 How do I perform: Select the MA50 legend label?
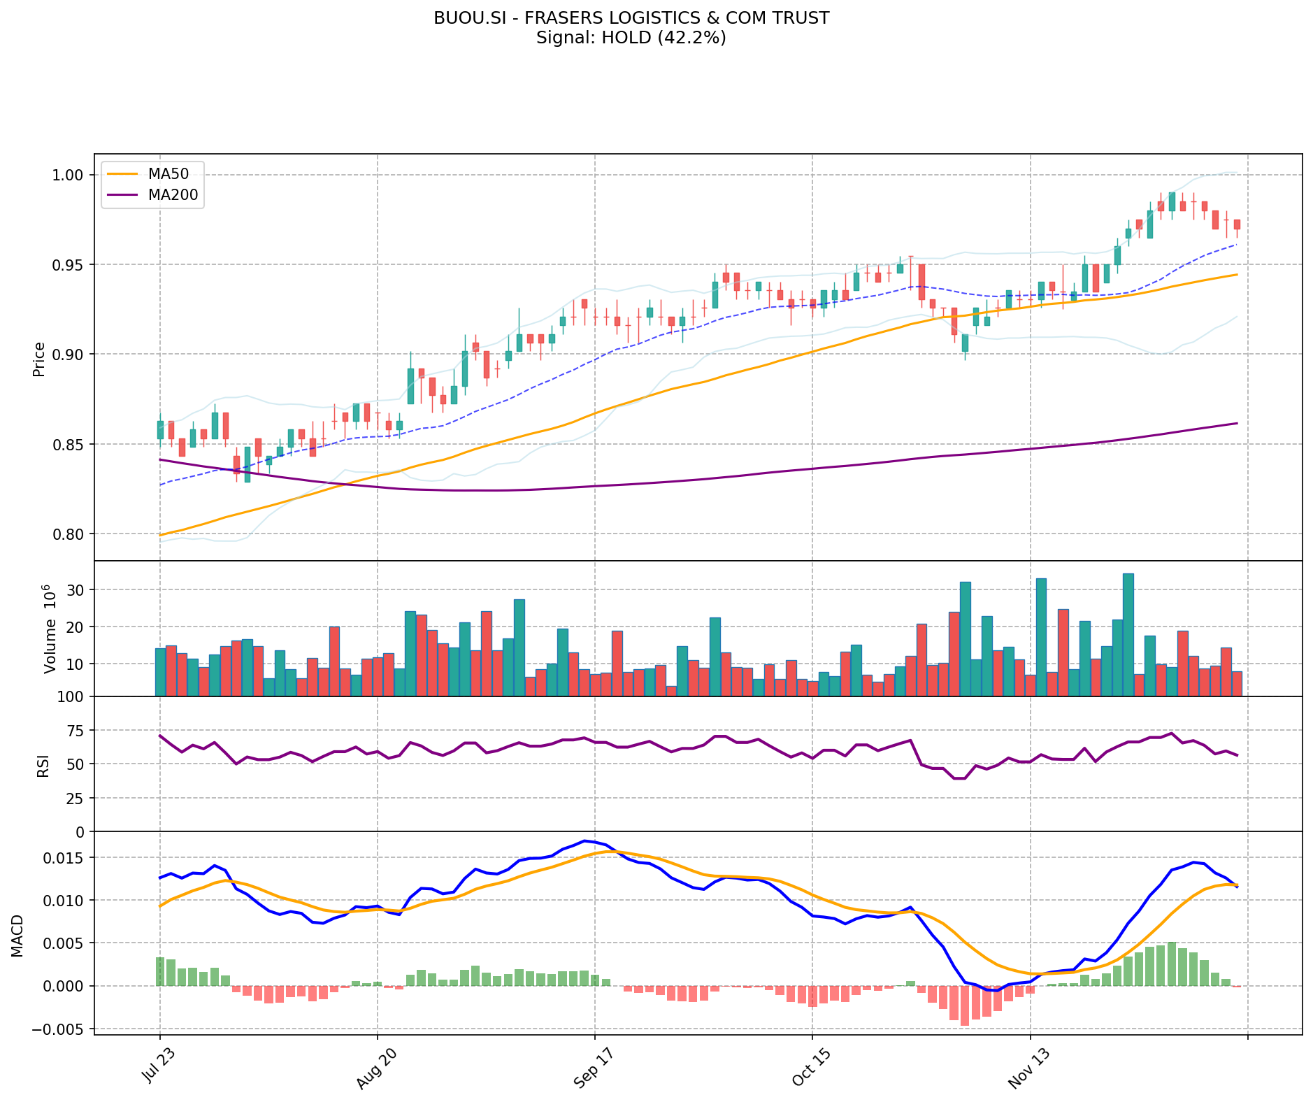point(168,173)
